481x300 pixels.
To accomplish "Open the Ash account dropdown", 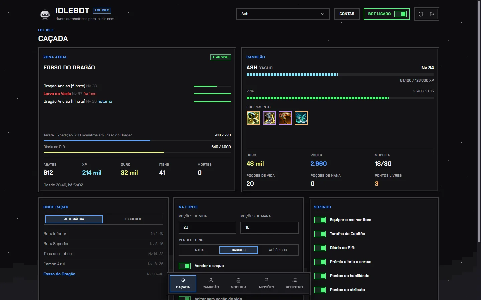I will click(x=283, y=14).
